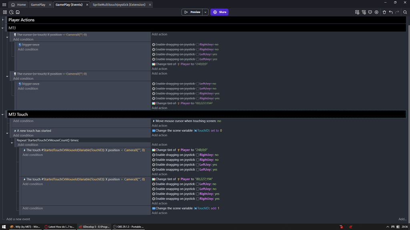
Task: Open the project manager panel icon
Action: (5, 12)
